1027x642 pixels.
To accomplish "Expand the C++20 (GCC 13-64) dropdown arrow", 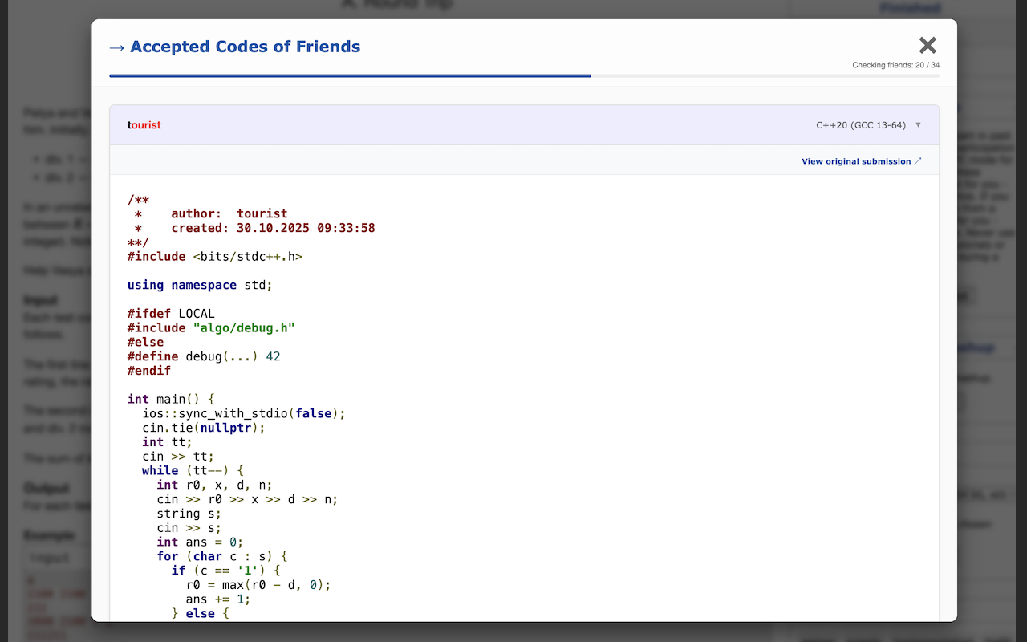I will (x=918, y=125).
